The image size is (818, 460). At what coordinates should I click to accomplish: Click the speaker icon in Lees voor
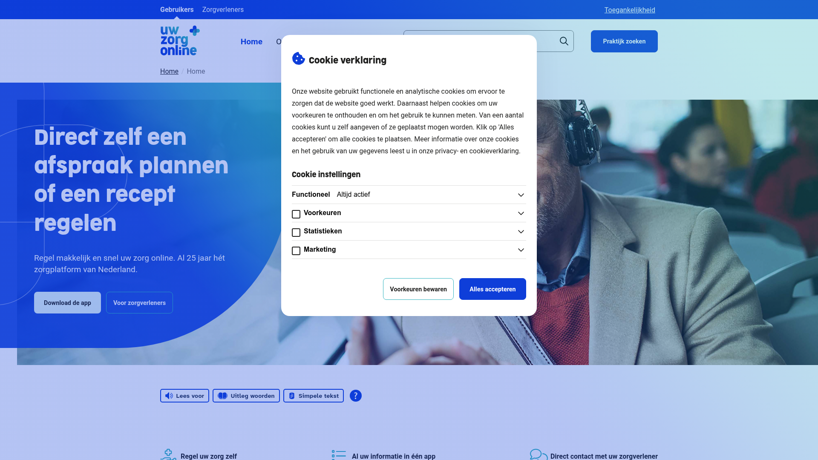[x=169, y=396]
